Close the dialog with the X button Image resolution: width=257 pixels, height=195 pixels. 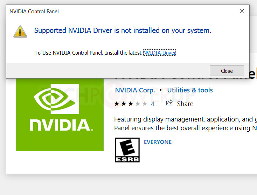point(242,12)
